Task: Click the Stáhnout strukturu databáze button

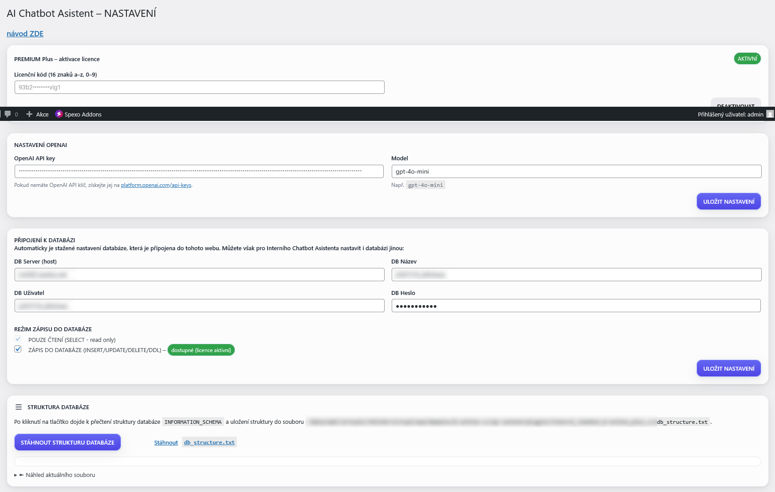Action: 67,442
